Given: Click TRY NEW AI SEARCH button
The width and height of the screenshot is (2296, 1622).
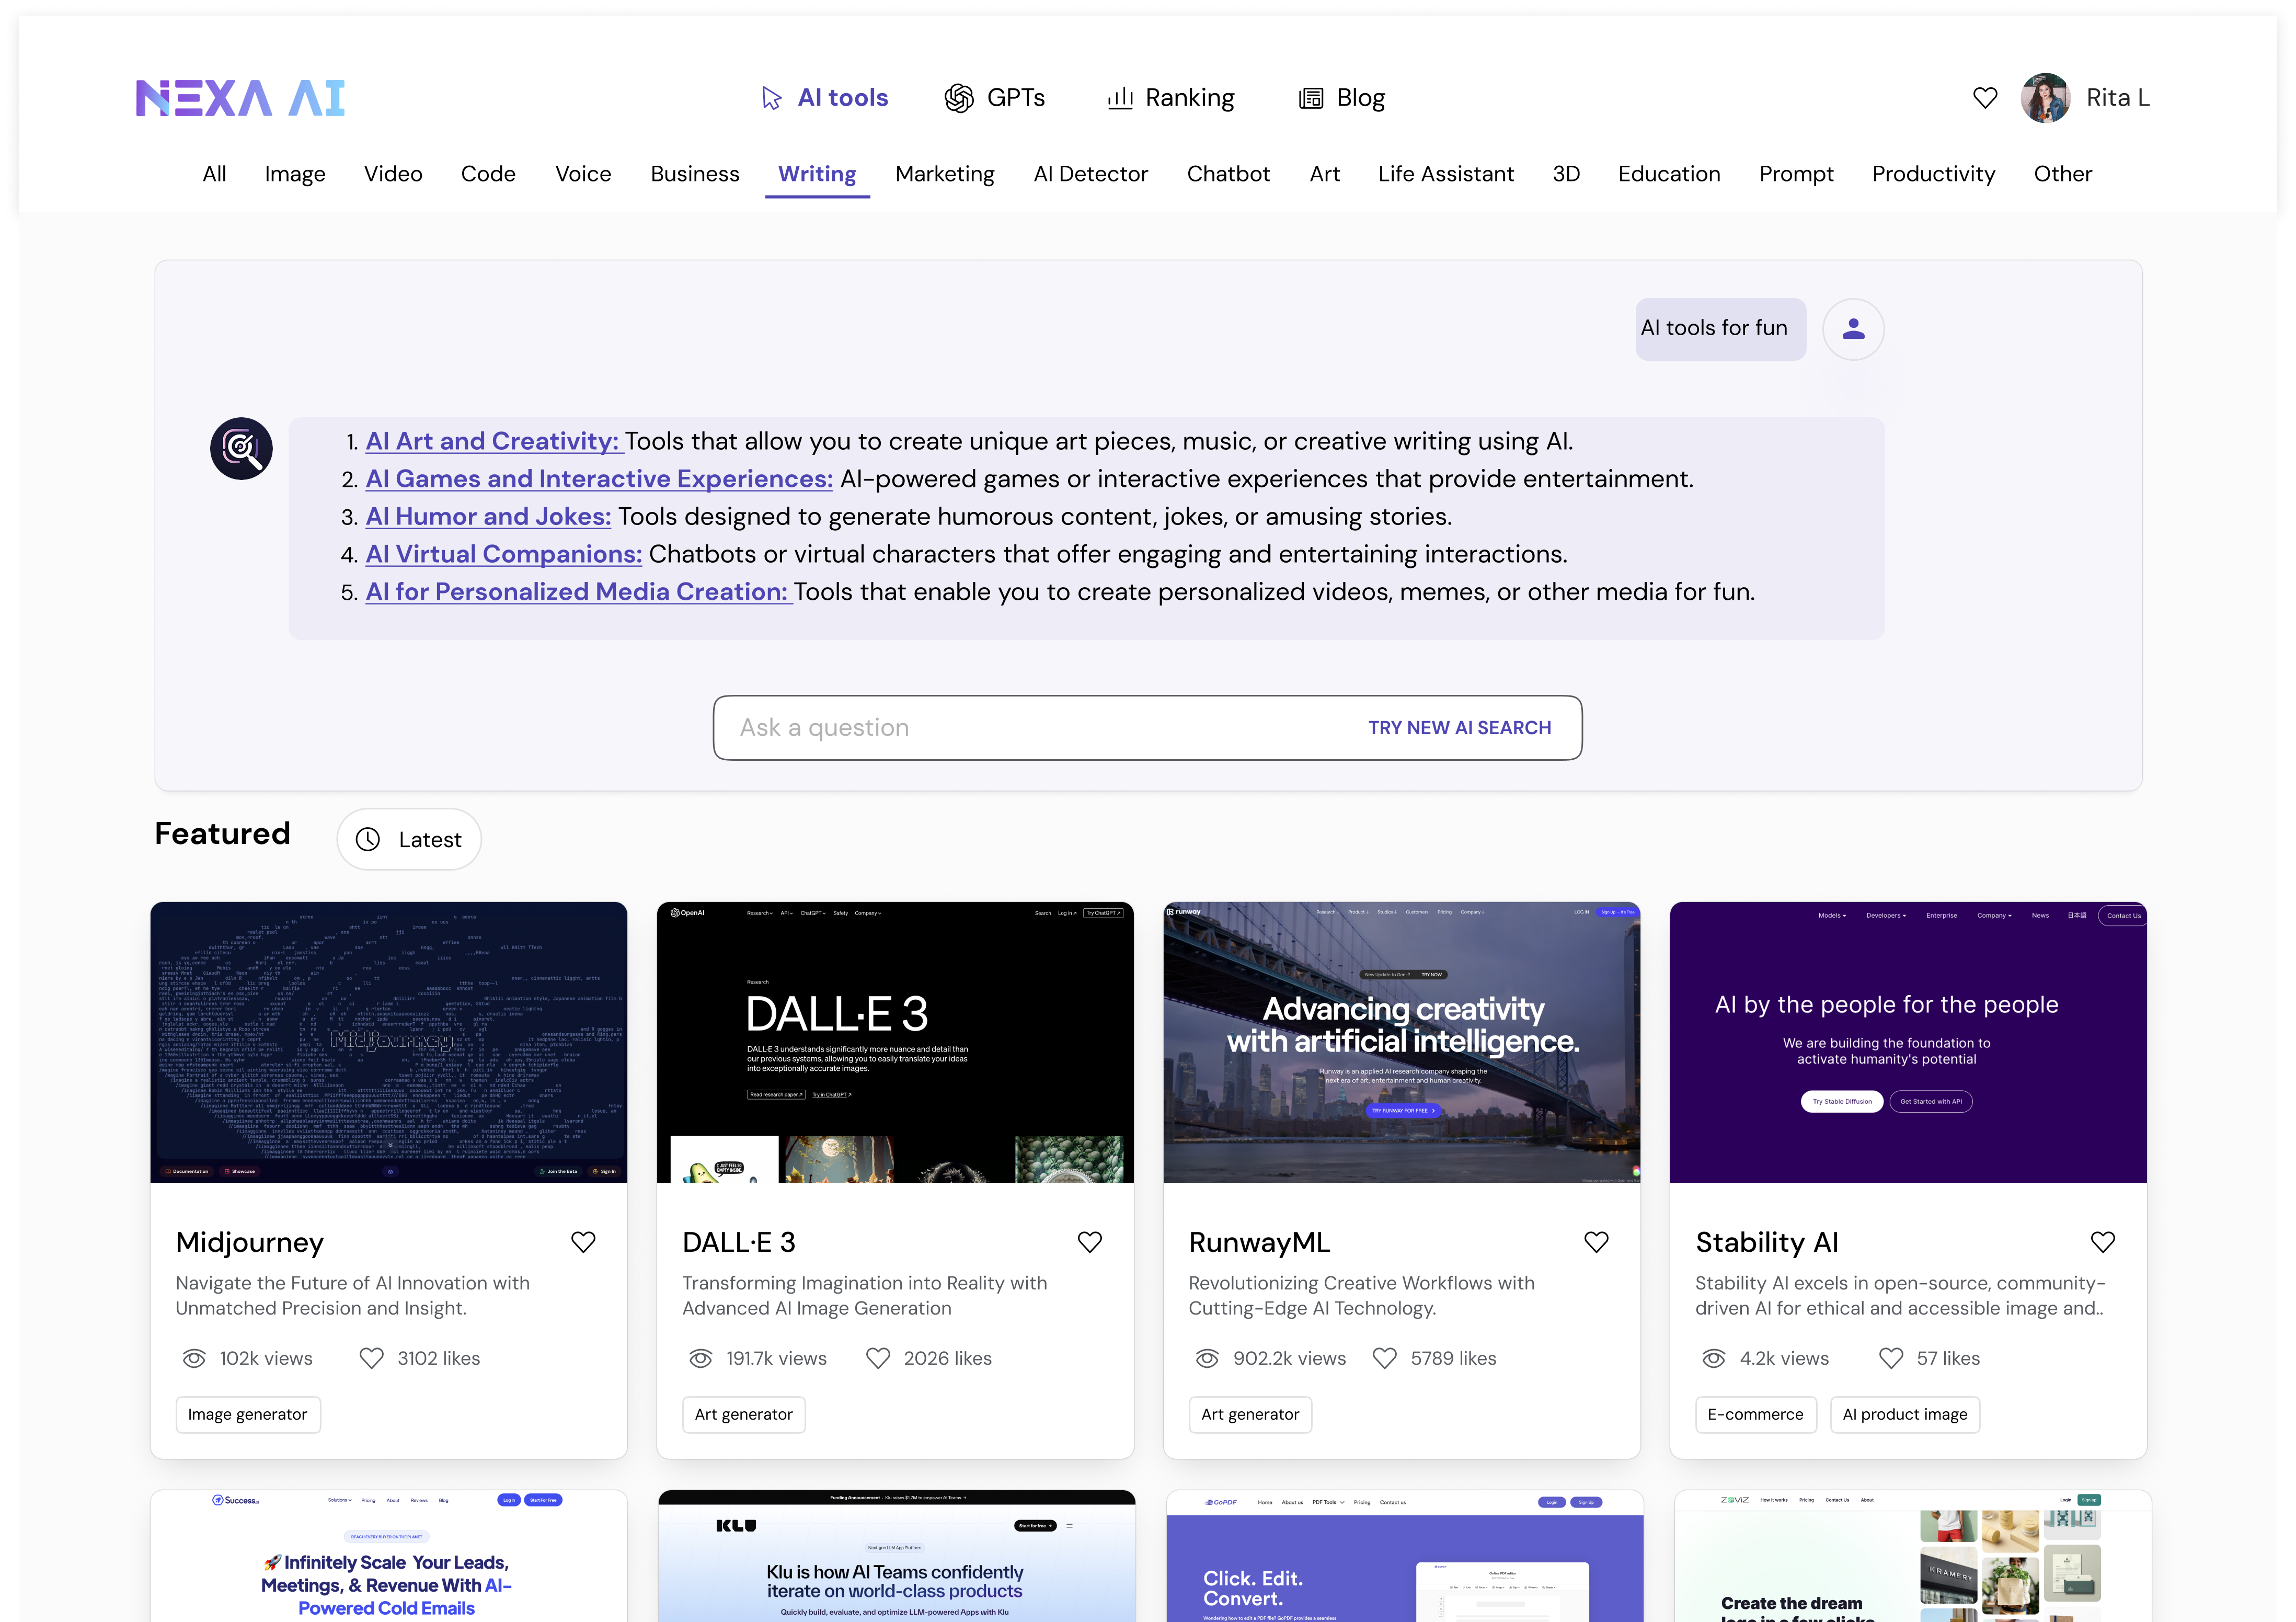Looking at the screenshot, I should [1459, 728].
